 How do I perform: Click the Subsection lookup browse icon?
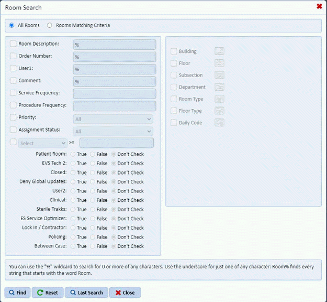(219, 75)
